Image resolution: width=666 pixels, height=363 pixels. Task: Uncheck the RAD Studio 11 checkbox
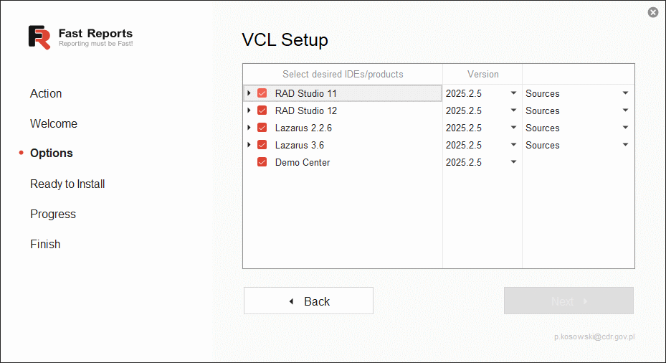tap(262, 93)
